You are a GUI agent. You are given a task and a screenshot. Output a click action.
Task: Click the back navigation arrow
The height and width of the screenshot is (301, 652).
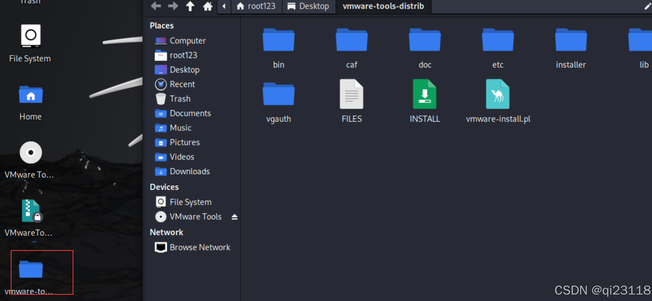[x=156, y=6]
